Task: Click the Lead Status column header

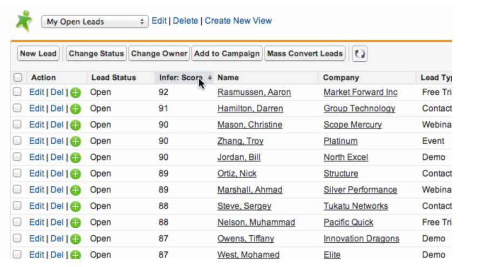Action: (114, 78)
